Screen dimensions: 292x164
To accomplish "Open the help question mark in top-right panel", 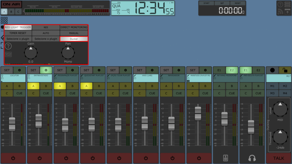I will [x=280, y=5].
